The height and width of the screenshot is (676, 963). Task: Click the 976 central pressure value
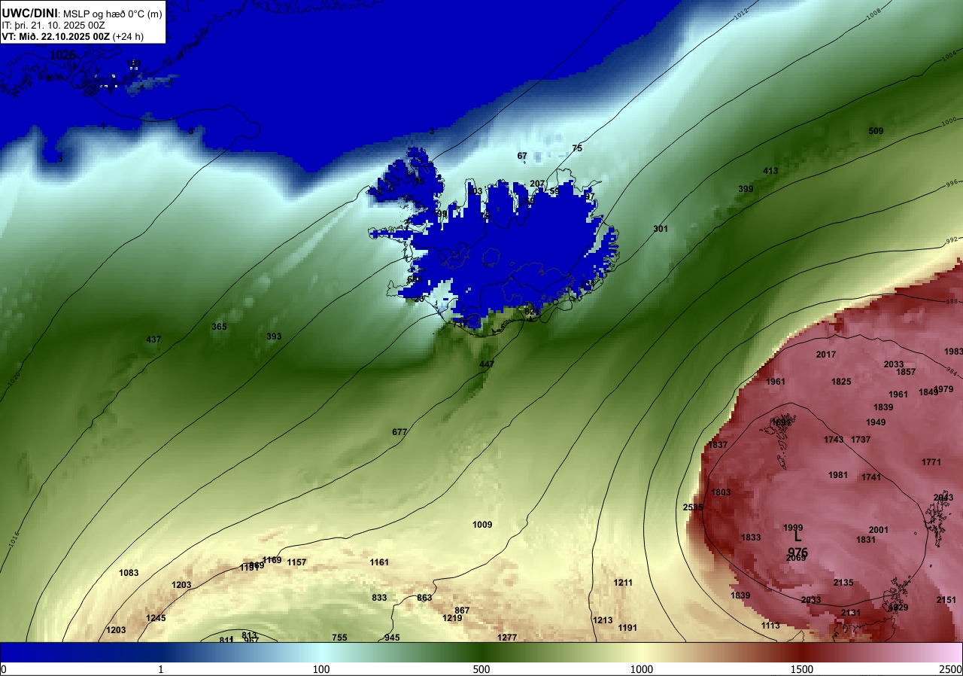[x=797, y=553]
